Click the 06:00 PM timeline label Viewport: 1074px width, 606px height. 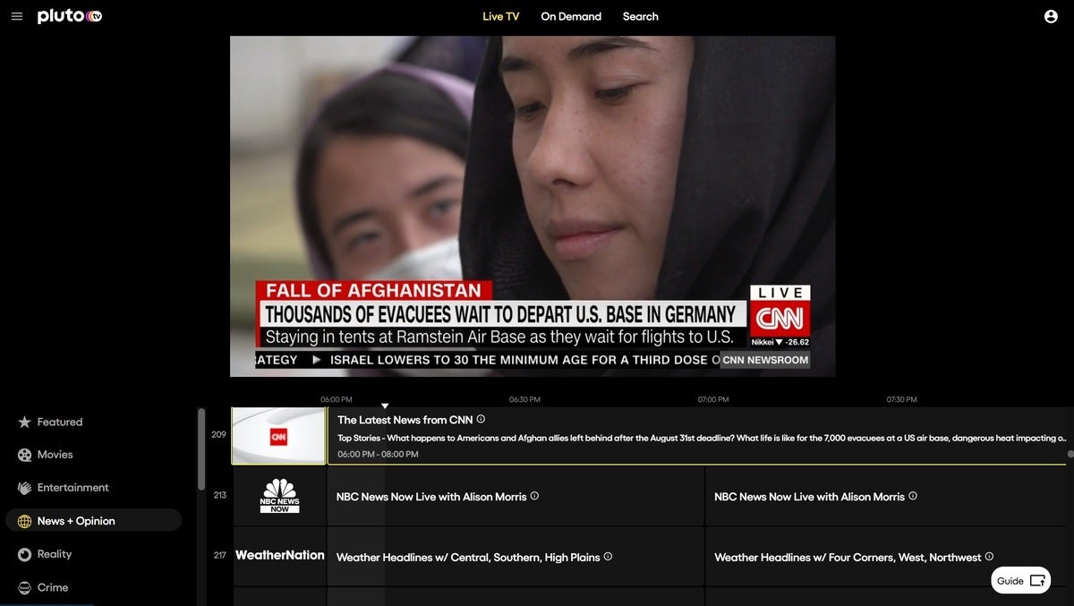(337, 399)
